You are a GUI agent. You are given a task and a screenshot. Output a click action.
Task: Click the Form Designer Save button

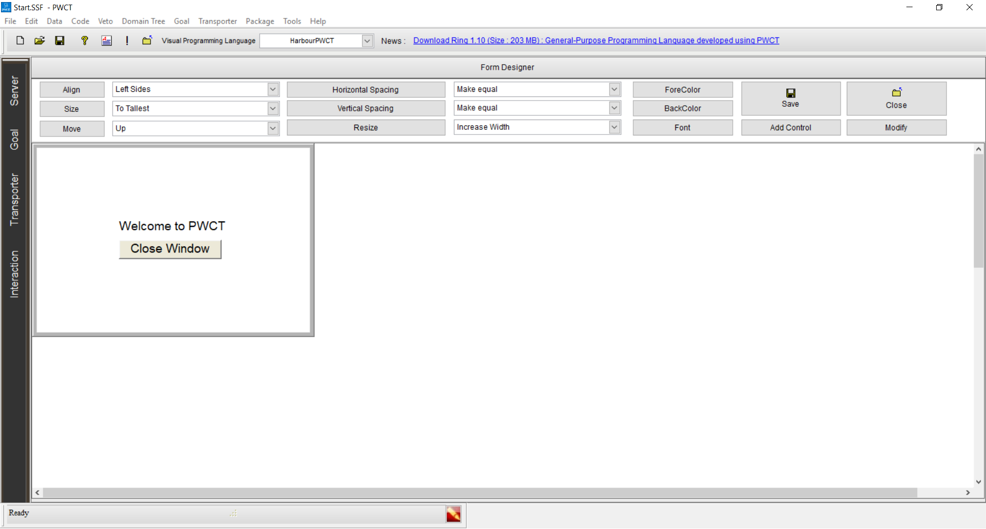(791, 99)
